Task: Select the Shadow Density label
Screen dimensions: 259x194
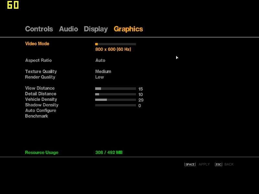Action: tap(42, 105)
